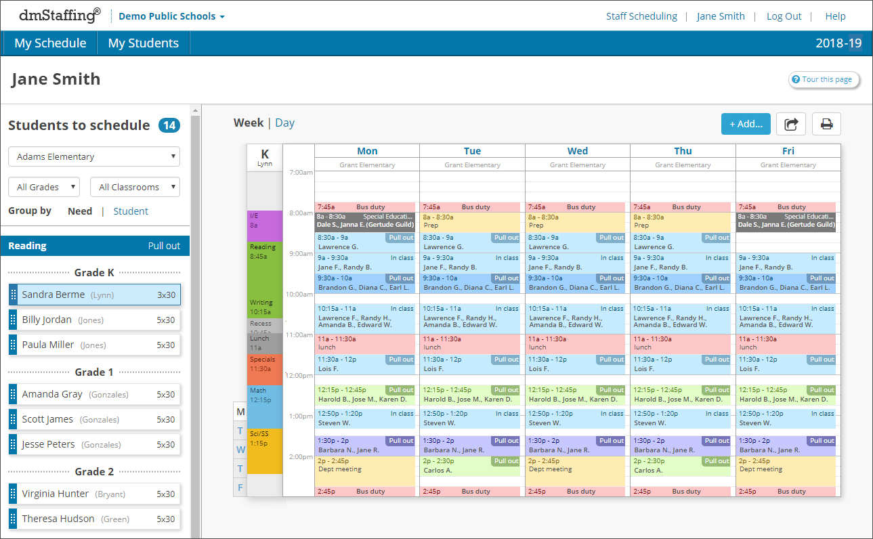Click the scrollbar beside the students panel

coord(197,271)
